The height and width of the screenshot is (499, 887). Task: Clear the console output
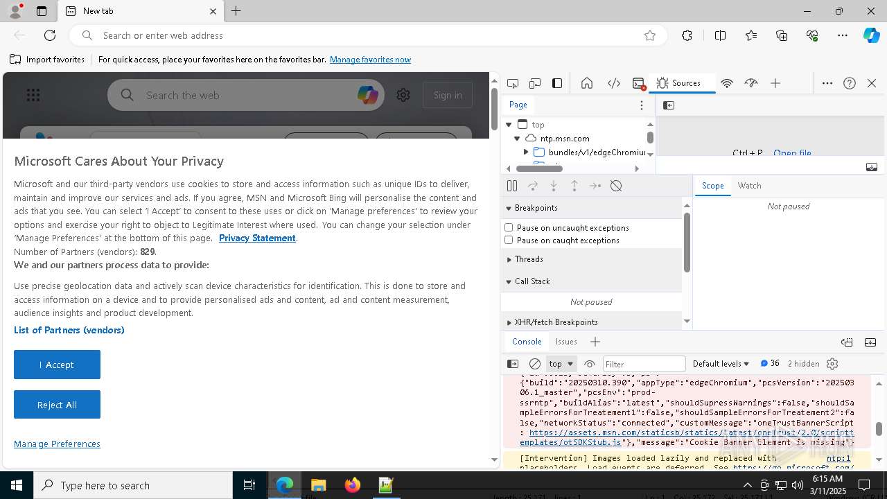tap(535, 364)
